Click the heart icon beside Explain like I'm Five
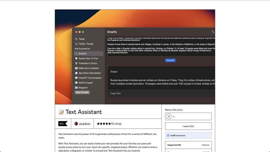The width and height of the screenshot is (270, 152). point(76,59)
